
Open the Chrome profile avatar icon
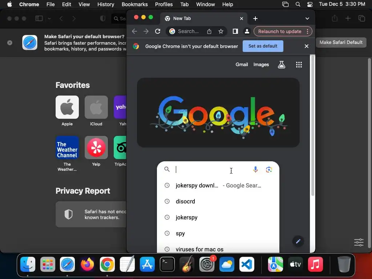click(247, 31)
